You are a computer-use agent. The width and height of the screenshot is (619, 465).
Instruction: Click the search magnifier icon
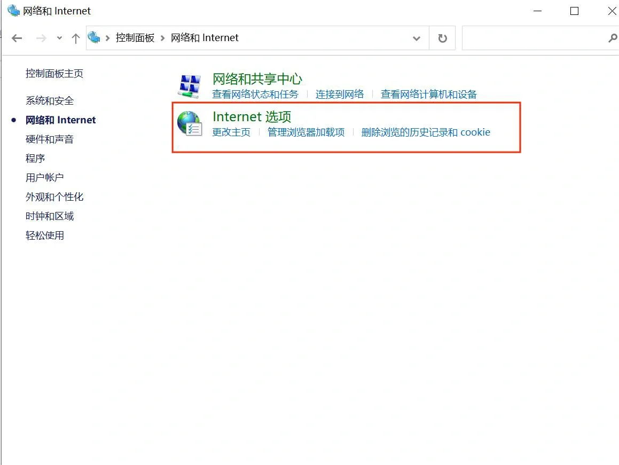tap(612, 38)
